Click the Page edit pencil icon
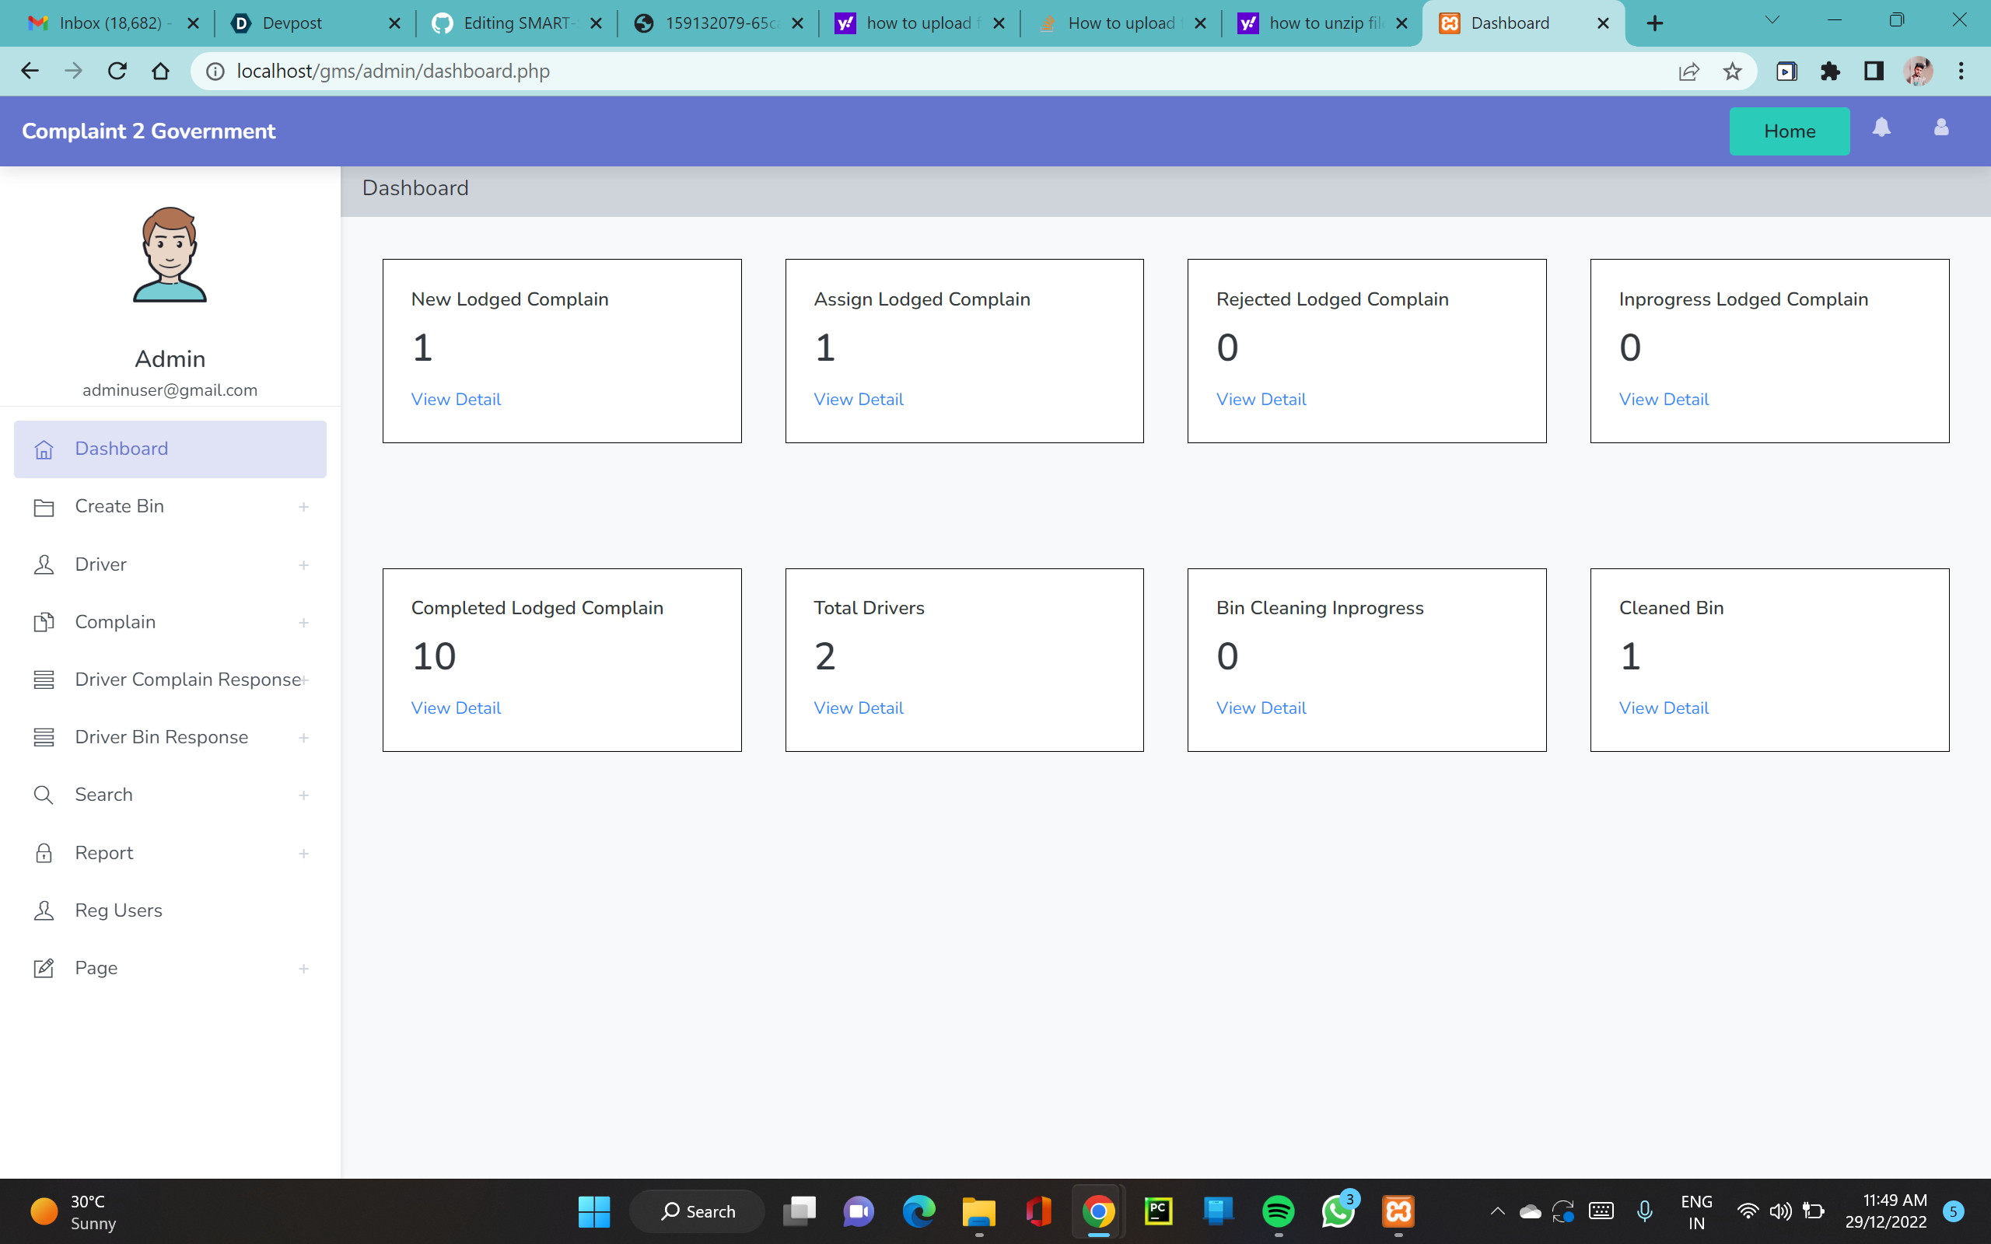1991x1244 pixels. tap(44, 967)
